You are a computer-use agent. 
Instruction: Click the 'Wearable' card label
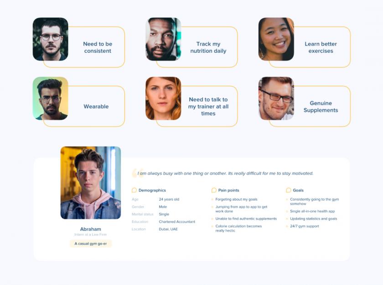[96, 107]
